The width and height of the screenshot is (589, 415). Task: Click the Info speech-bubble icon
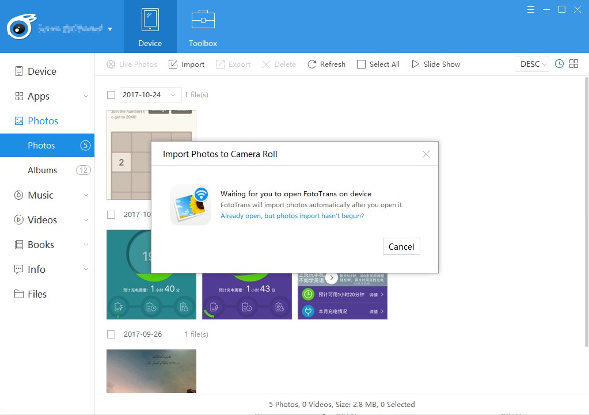click(x=19, y=269)
